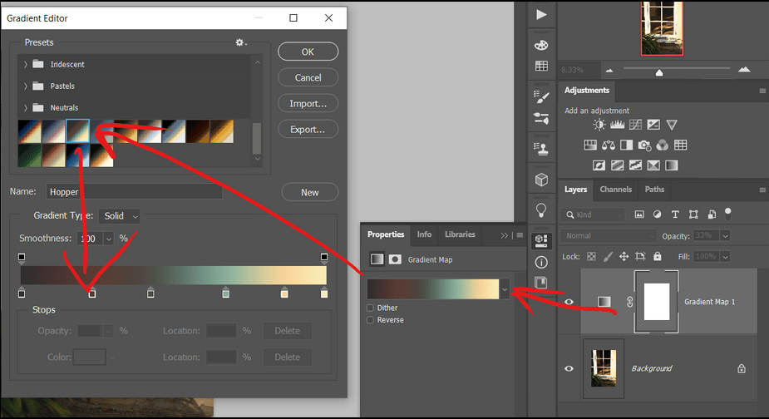
Task: Enable the Dither checkbox
Action: 371,308
